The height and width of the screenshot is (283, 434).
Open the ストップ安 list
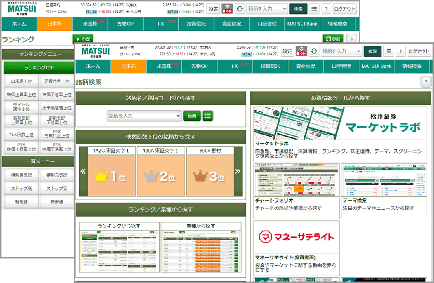57,189
